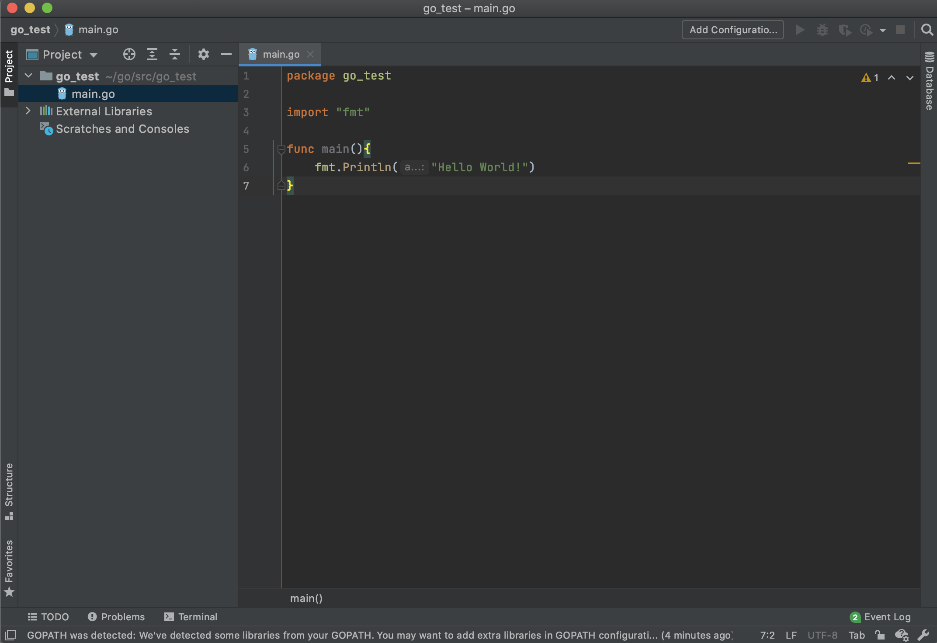Click the Search Everywhere magnifier icon
Image resolution: width=937 pixels, height=643 pixels.
[x=927, y=30]
